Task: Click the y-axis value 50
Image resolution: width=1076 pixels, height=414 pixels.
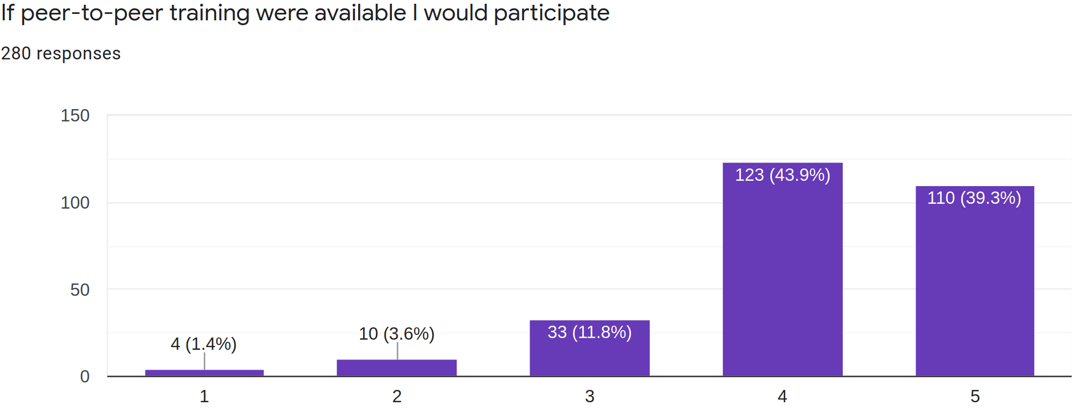Action: pos(80,290)
